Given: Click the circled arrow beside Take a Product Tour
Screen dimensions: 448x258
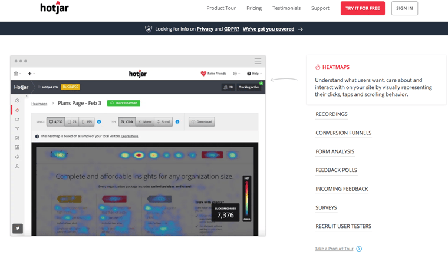Looking at the screenshot, I should pyautogui.click(x=359, y=249).
